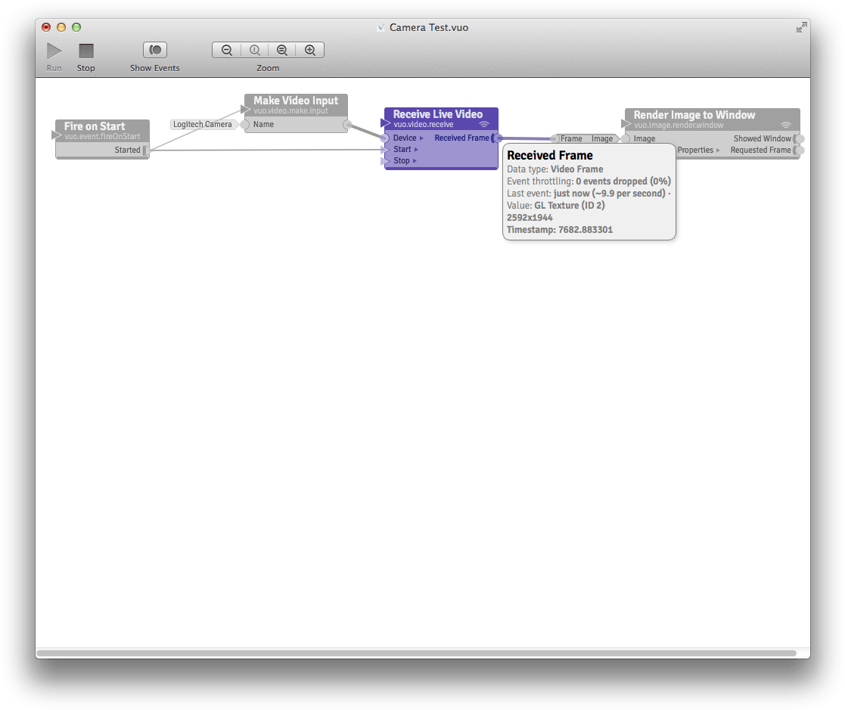The width and height of the screenshot is (845, 710).
Task: Zoom out using the minus magnifier
Action: [226, 51]
